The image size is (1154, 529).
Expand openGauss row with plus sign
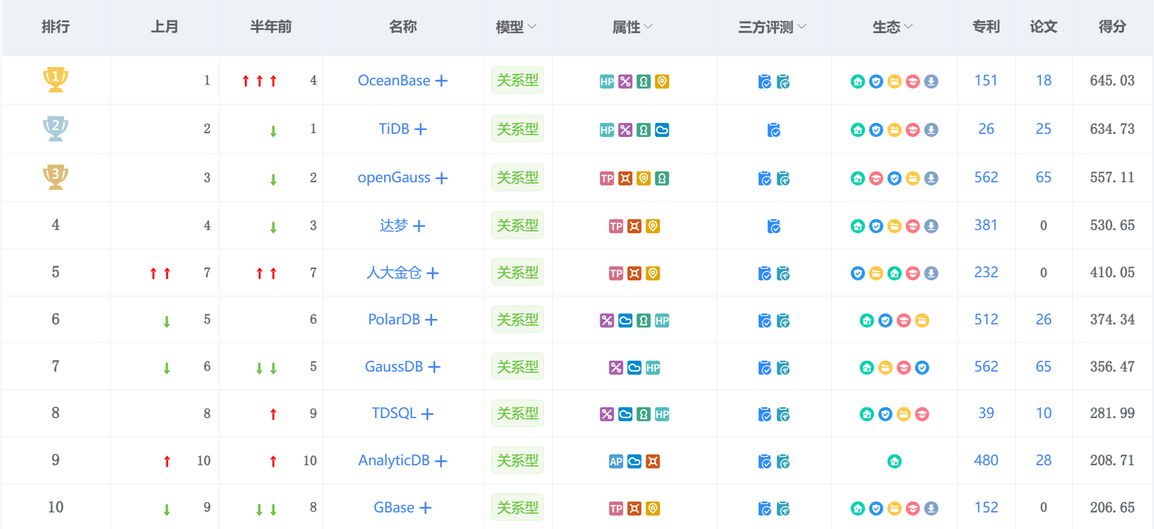pyautogui.click(x=441, y=178)
